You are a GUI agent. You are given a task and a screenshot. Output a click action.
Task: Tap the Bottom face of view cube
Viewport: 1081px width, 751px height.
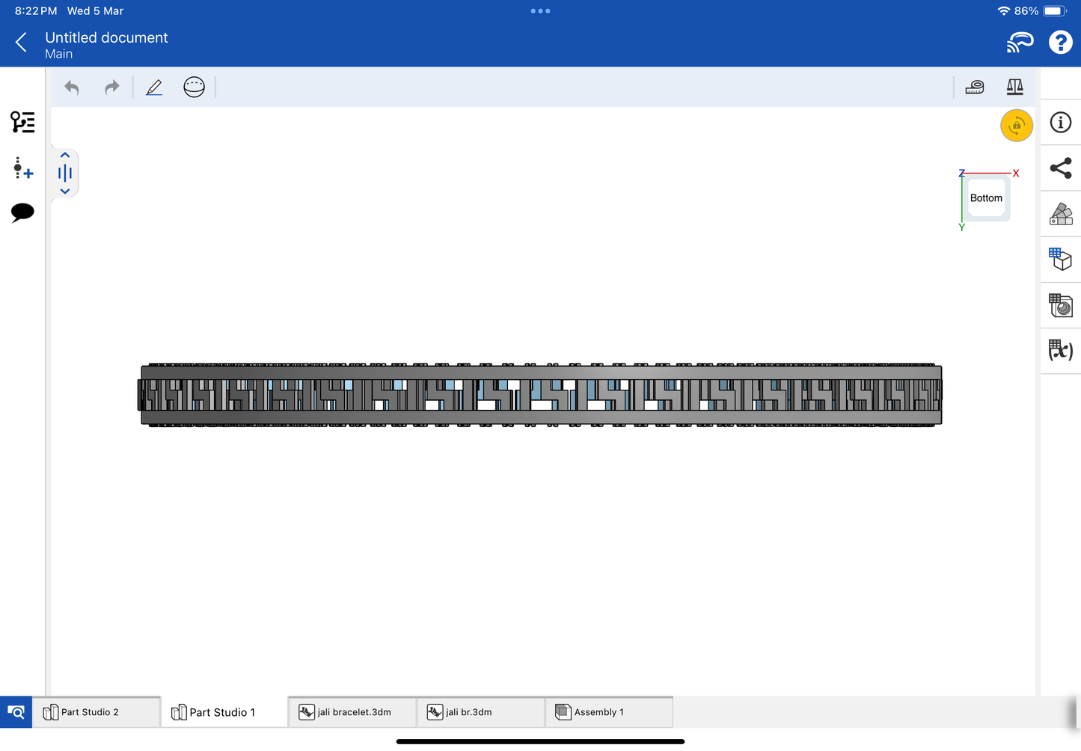pyautogui.click(x=986, y=198)
